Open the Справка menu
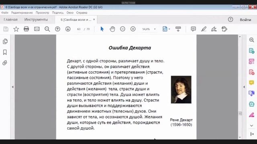The height and width of the screenshot is (144, 257). (82, 12)
